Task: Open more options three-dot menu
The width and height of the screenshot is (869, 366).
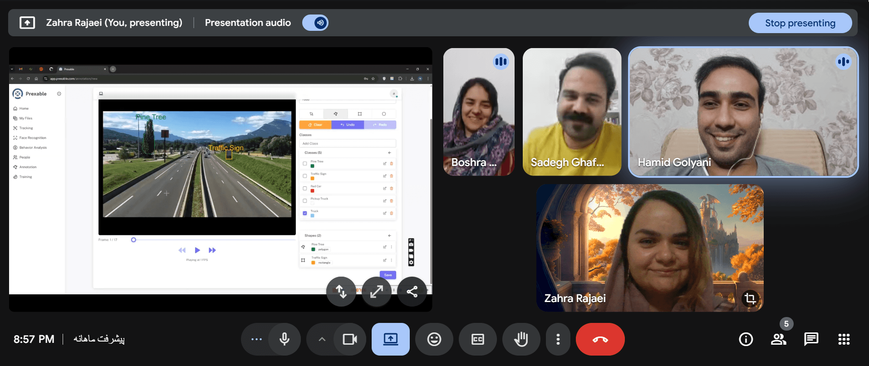Action: [x=558, y=339]
